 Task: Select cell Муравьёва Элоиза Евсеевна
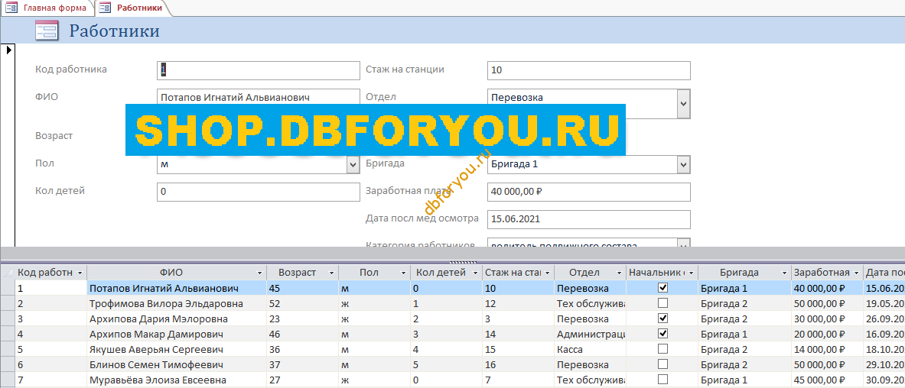click(x=177, y=380)
